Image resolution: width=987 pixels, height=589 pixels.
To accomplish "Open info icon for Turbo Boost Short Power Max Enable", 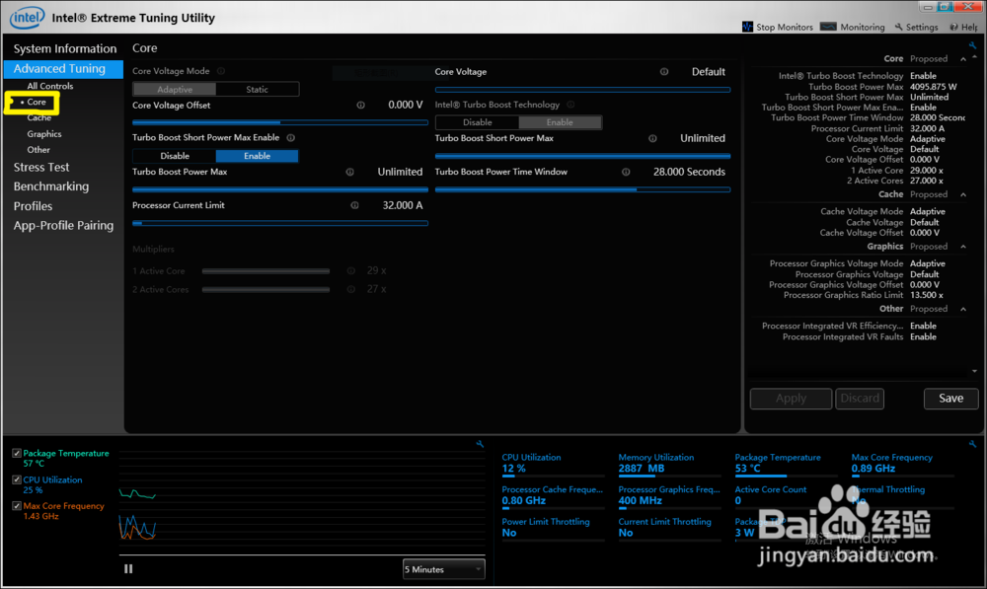I will click(291, 138).
